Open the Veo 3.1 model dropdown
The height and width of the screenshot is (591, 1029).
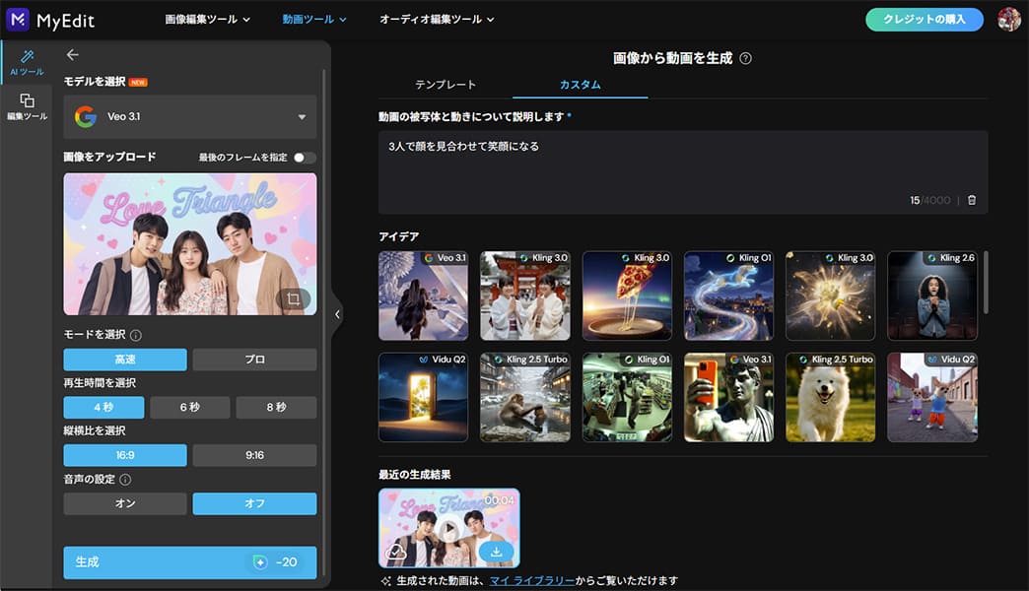tap(189, 117)
